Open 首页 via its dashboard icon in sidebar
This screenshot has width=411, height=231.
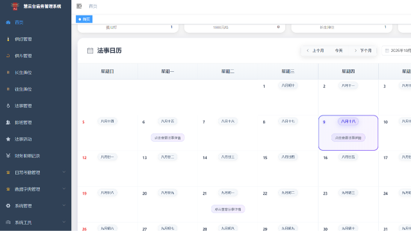coord(8,22)
